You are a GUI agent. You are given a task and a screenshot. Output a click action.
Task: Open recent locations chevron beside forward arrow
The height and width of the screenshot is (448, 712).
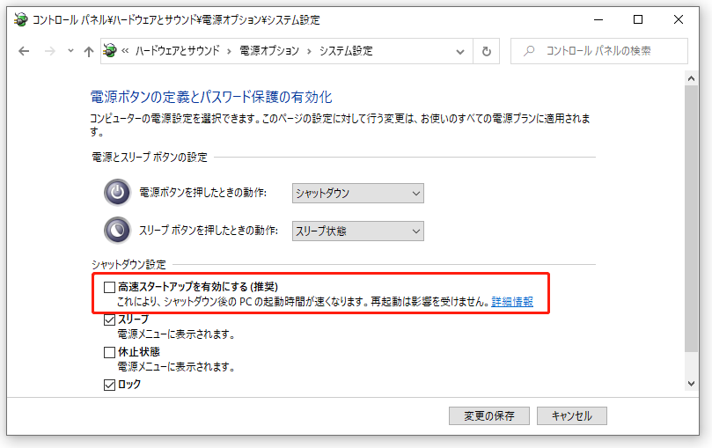click(x=70, y=51)
